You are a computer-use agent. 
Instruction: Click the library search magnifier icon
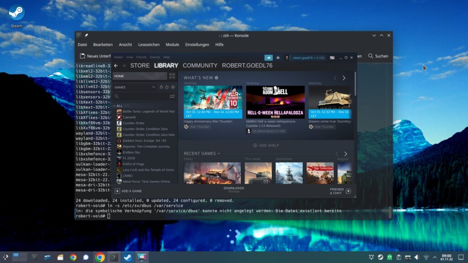click(x=117, y=96)
